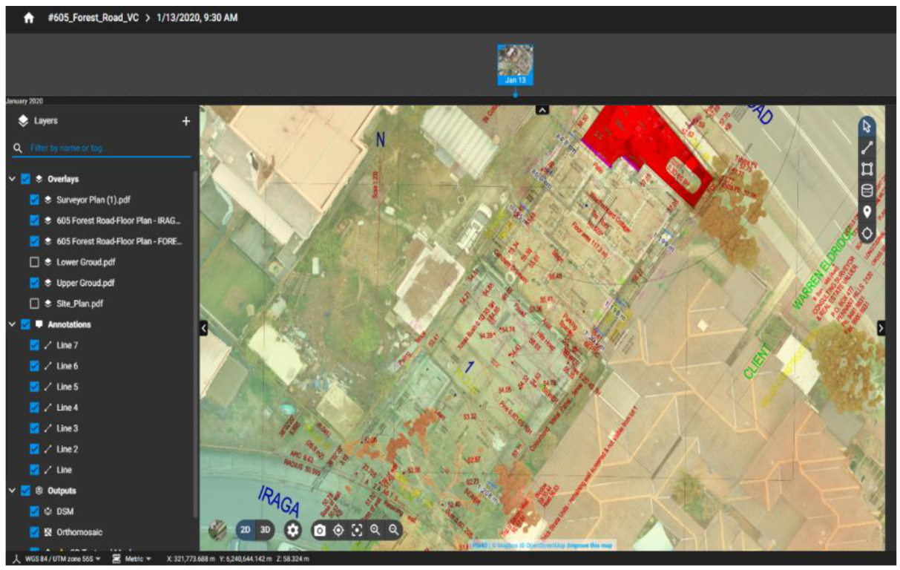Viewport: 900px width, 570px height.
Task: Collapse the Annotations section chevron
Action: [12, 324]
